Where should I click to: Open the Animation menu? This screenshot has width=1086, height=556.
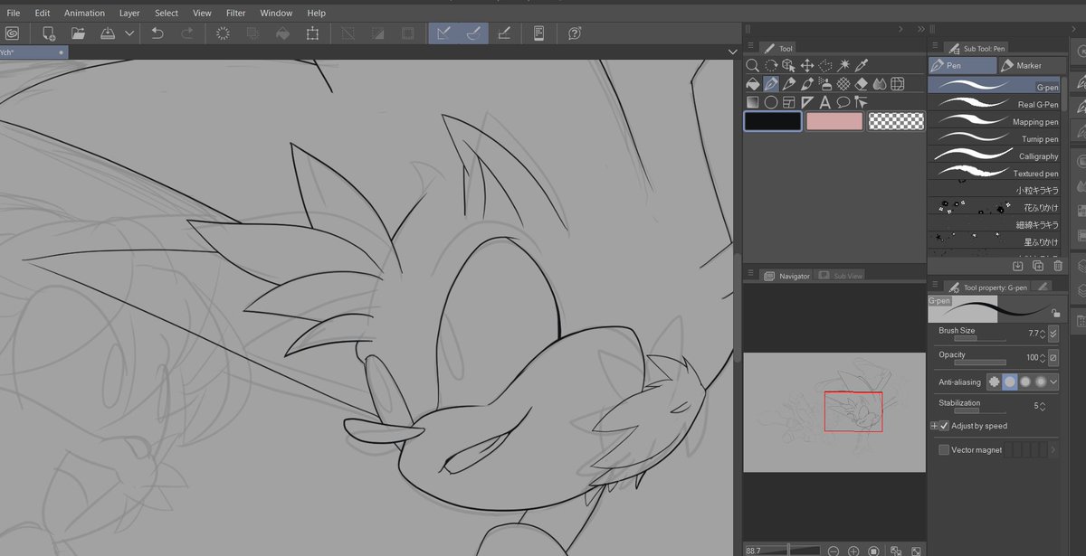pyautogui.click(x=84, y=14)
